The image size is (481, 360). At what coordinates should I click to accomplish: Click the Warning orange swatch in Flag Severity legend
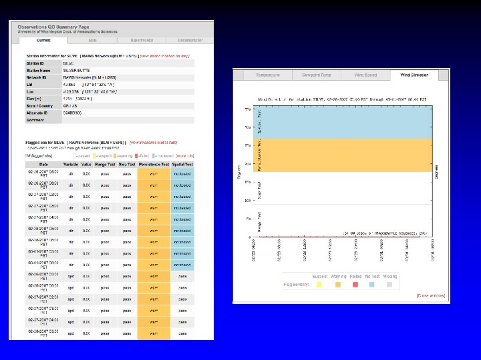click(338, 285)
